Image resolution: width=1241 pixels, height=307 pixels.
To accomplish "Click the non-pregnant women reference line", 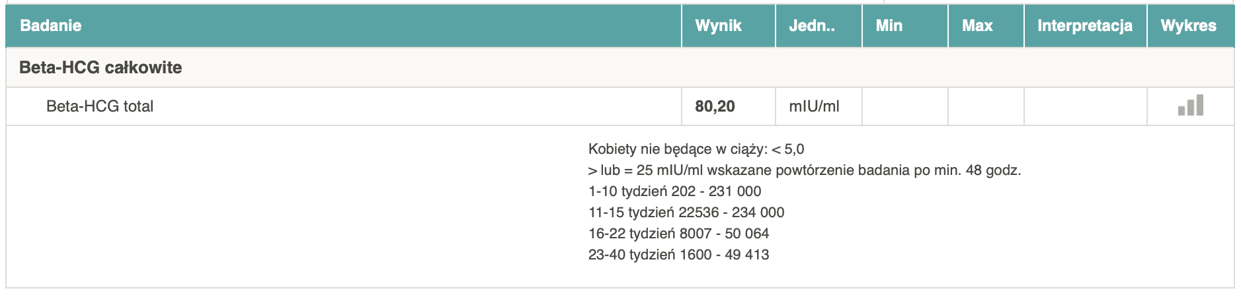I will (x=696, y=149).
